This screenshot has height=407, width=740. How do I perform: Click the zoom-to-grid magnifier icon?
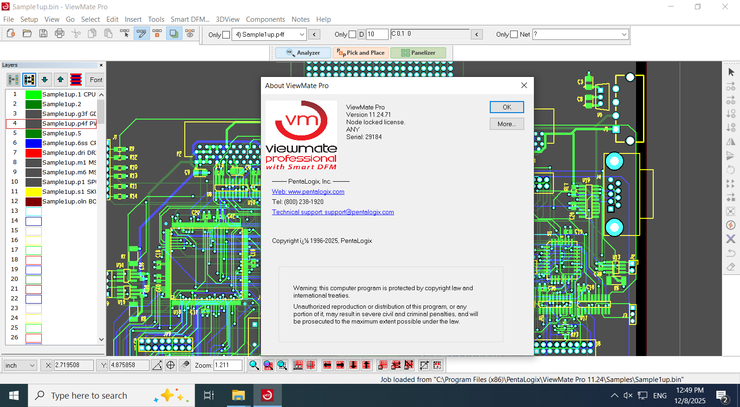tap(268, 365)
